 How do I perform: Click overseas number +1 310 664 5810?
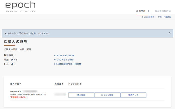pyautogui.click(x=64, y=59)
